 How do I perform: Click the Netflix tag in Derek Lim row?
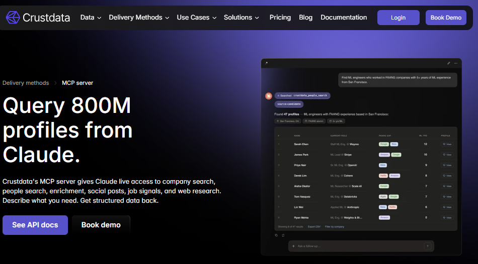click(x=383, y=176)
